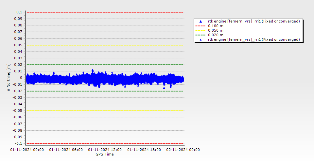
Task: Click the highest blue data peak above 0,01
Action: (x=93, y=70)
